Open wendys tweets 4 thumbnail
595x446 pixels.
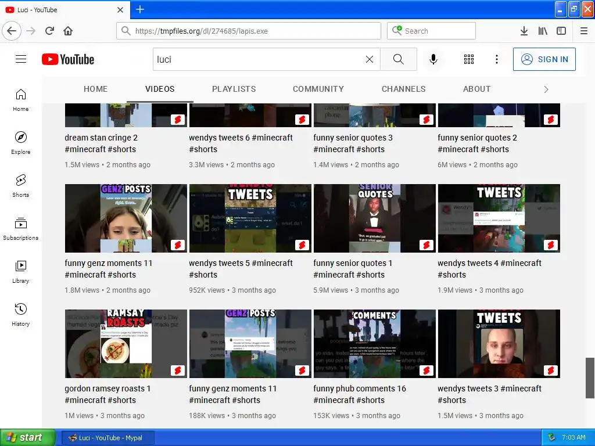499,218
